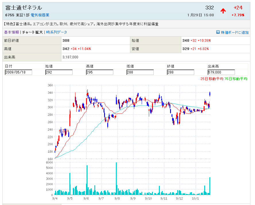Click the 9/4 date label on x-axis
The width and height of the screenshot is (255, 205).
pos(55,198)
